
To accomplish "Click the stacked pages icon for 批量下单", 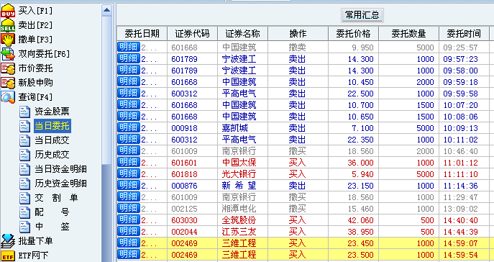I will click(8, 241).
